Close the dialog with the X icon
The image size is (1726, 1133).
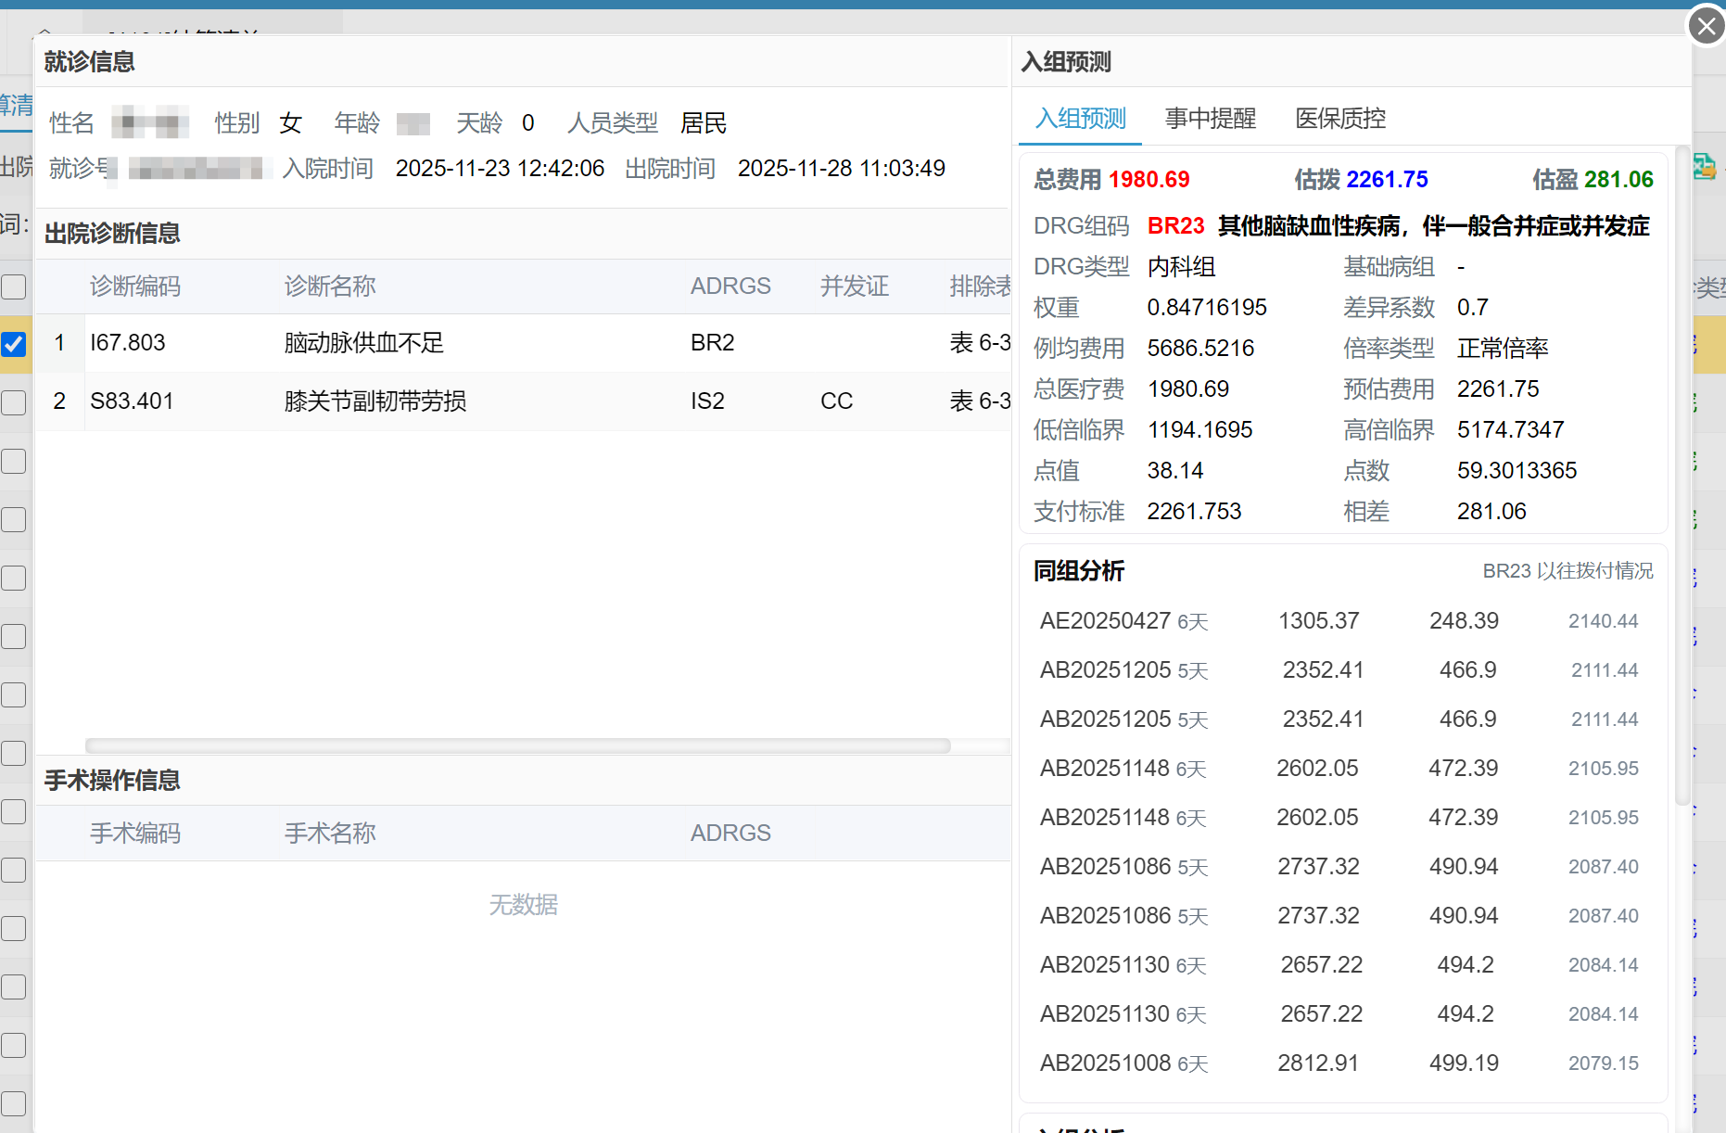coord(1706,26)
